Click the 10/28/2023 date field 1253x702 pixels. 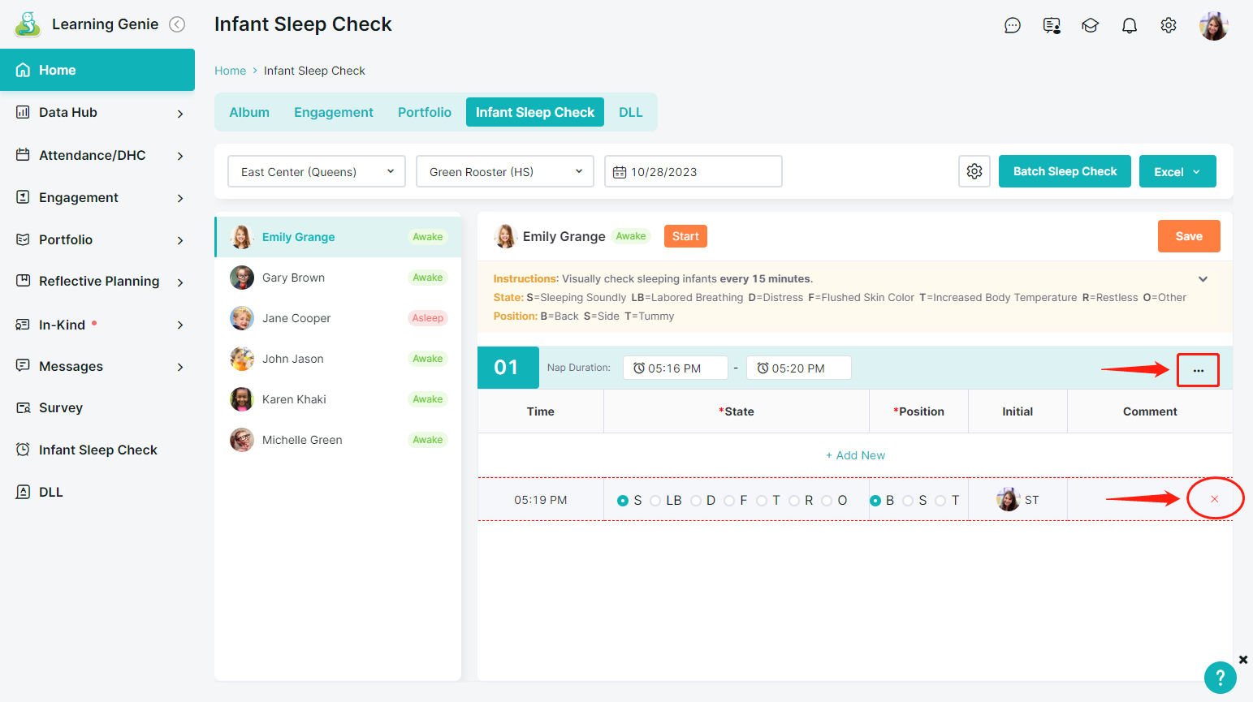[x=693, y=171]
